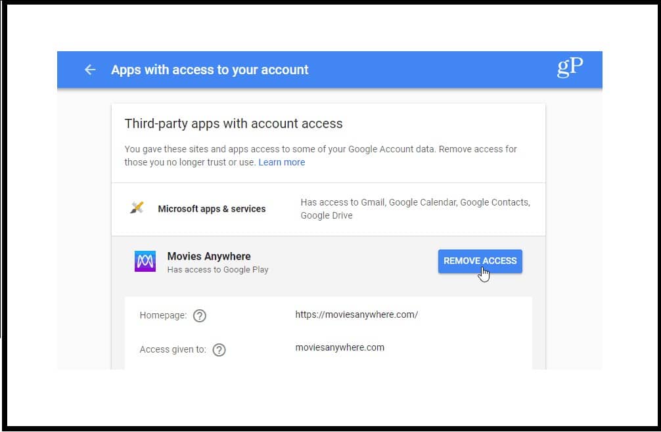Click the 'moviesanywhere.com' access given value
This screenshot has height=432, width=661.
(340, 347)
